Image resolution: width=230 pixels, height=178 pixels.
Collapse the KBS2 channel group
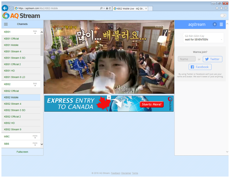pyautogui.click(x=35, y=84)
